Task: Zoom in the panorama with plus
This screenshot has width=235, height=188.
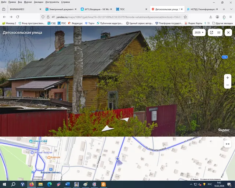Action: coord(228,77)
